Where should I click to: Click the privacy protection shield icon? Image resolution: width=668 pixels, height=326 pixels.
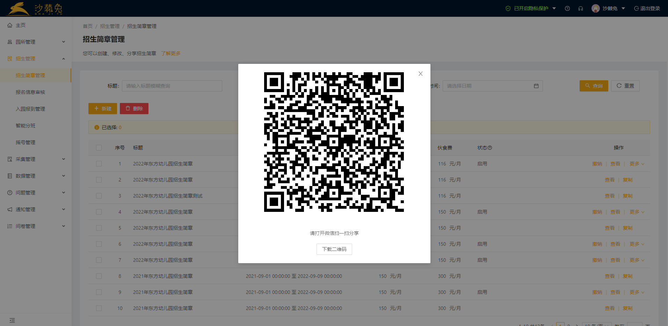pos(508,8)
